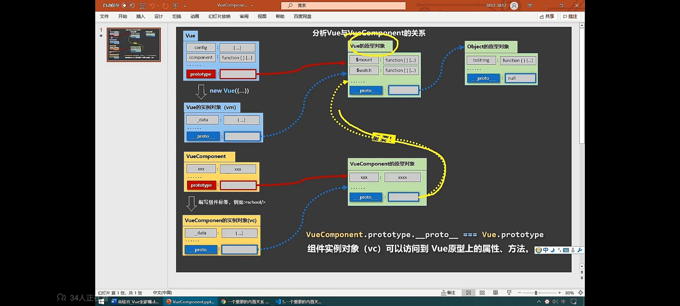This screenshot has height=306, width=680.
Task: Switch to Slide Sorter view icon
Action: 482,293
